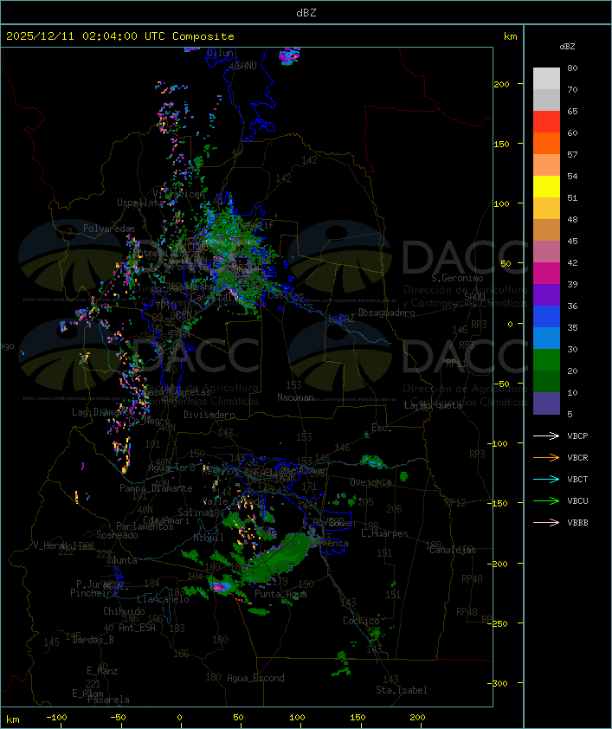Click the Desaguadero place label

386,313
